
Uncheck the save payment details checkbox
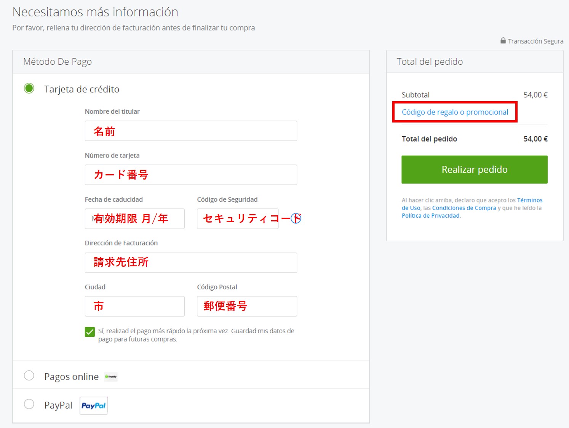[90, 332]
